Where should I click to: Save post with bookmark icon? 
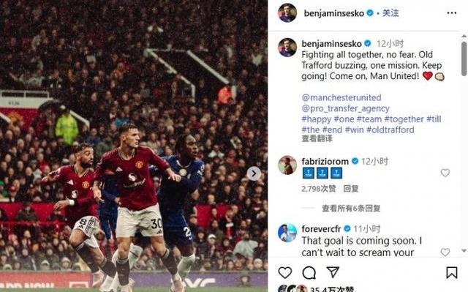[452, 272]
